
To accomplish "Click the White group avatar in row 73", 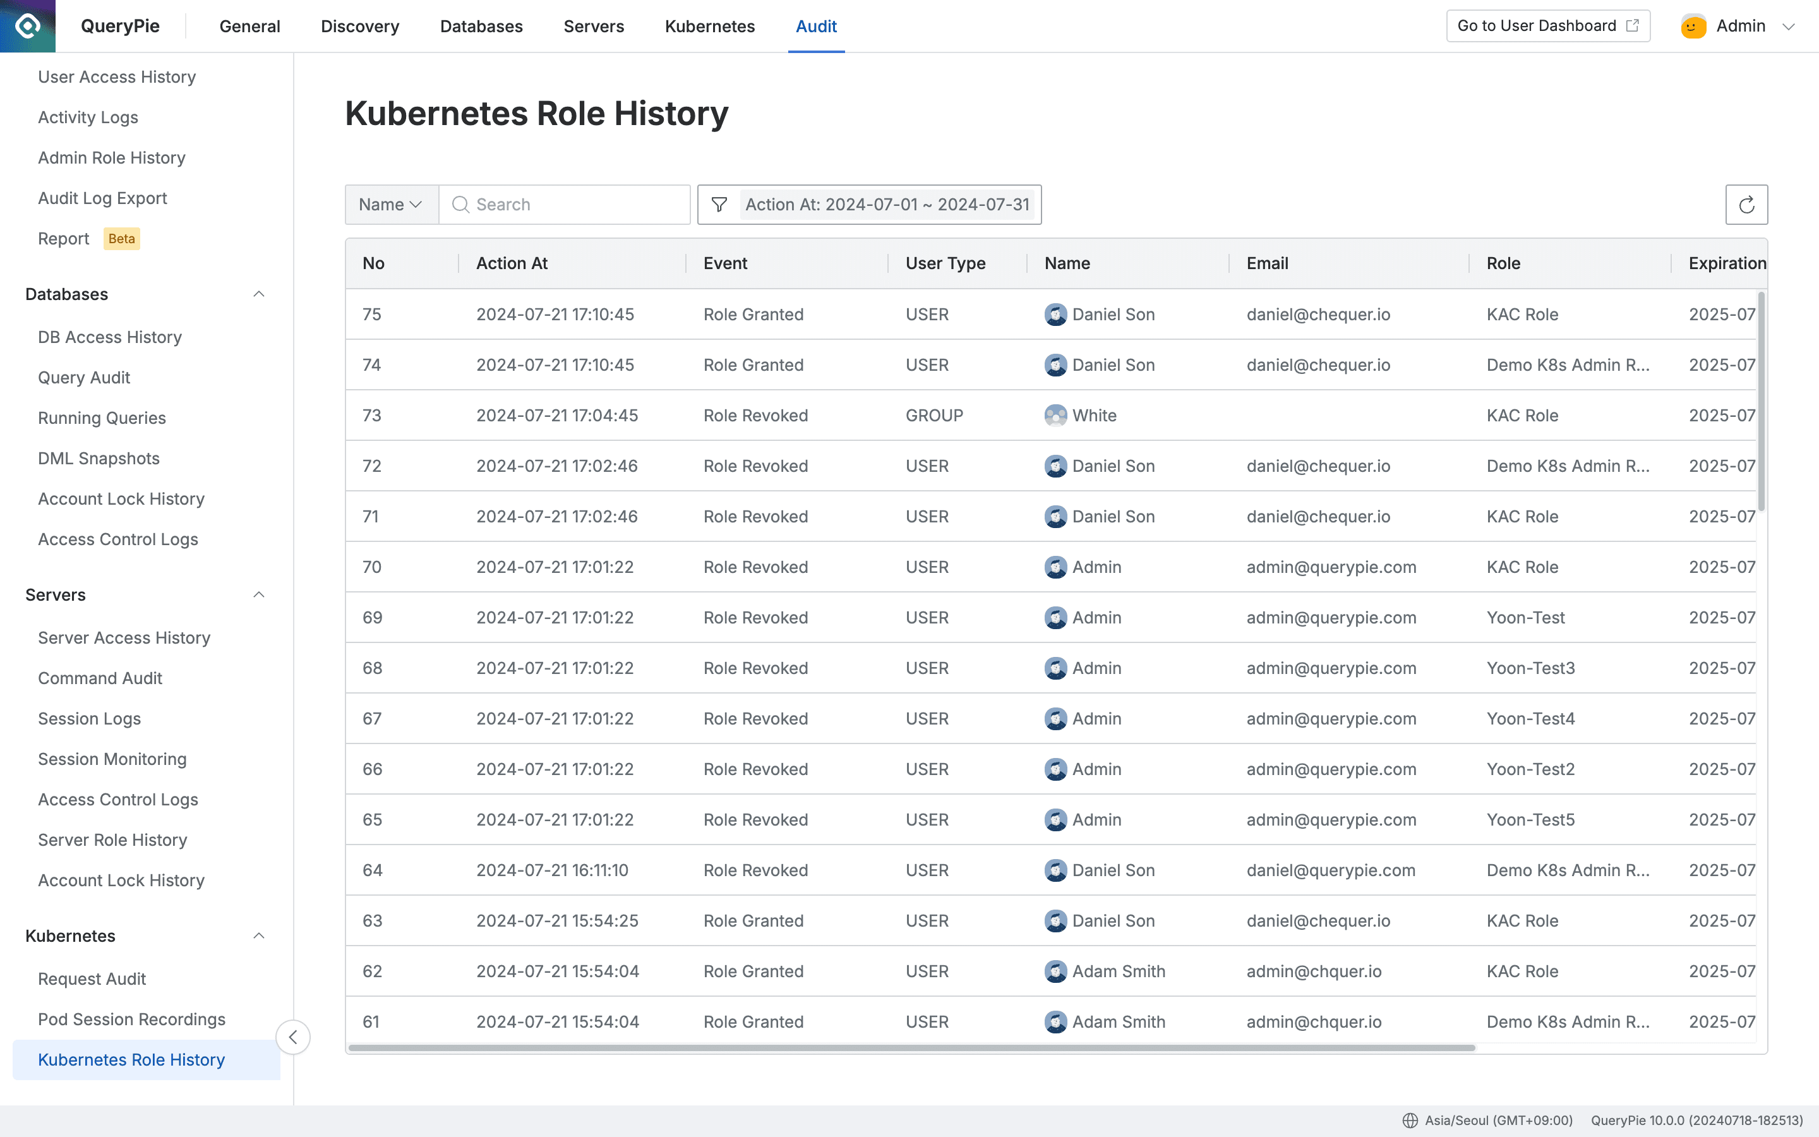I will point(1056,414).
